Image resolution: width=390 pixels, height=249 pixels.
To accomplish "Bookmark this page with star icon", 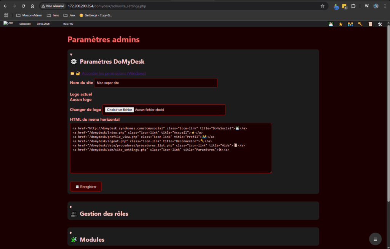I will (322, 6).
